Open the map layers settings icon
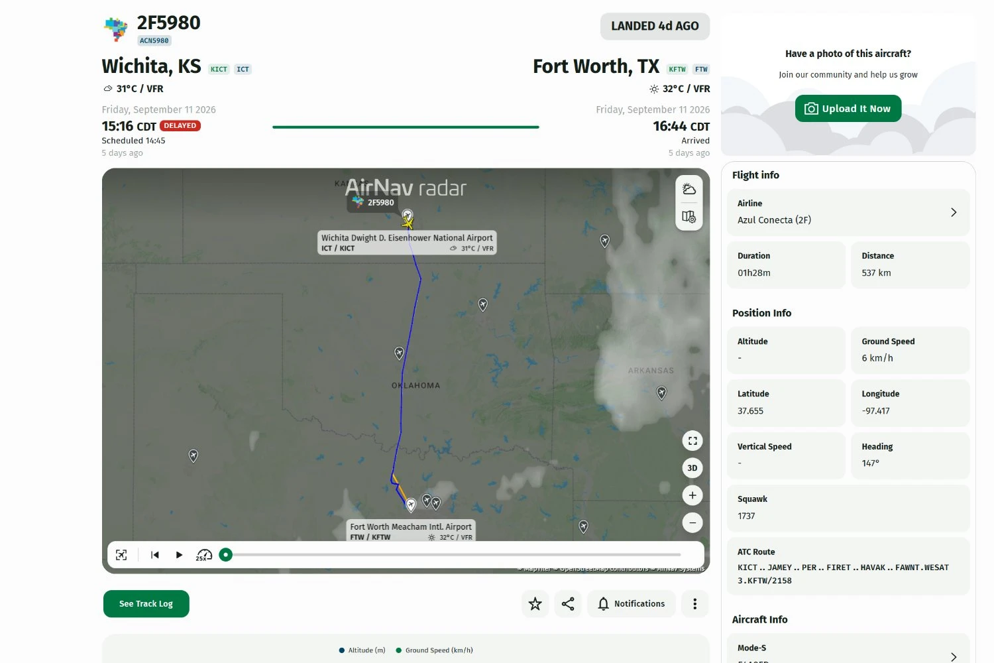This screenshot has height=663, width=994. 689,217
